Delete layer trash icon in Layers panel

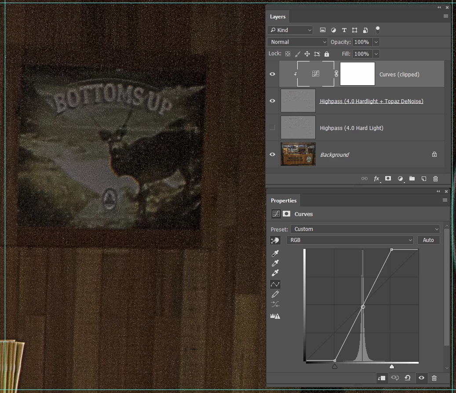point(435,179)
